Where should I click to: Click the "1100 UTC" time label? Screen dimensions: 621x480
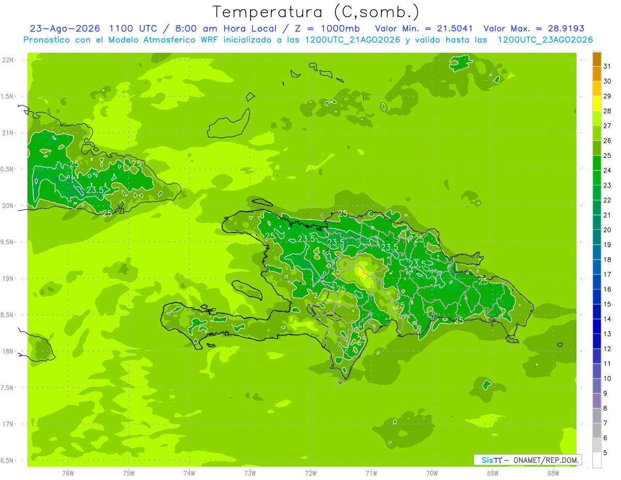click(x=134, y=28)
